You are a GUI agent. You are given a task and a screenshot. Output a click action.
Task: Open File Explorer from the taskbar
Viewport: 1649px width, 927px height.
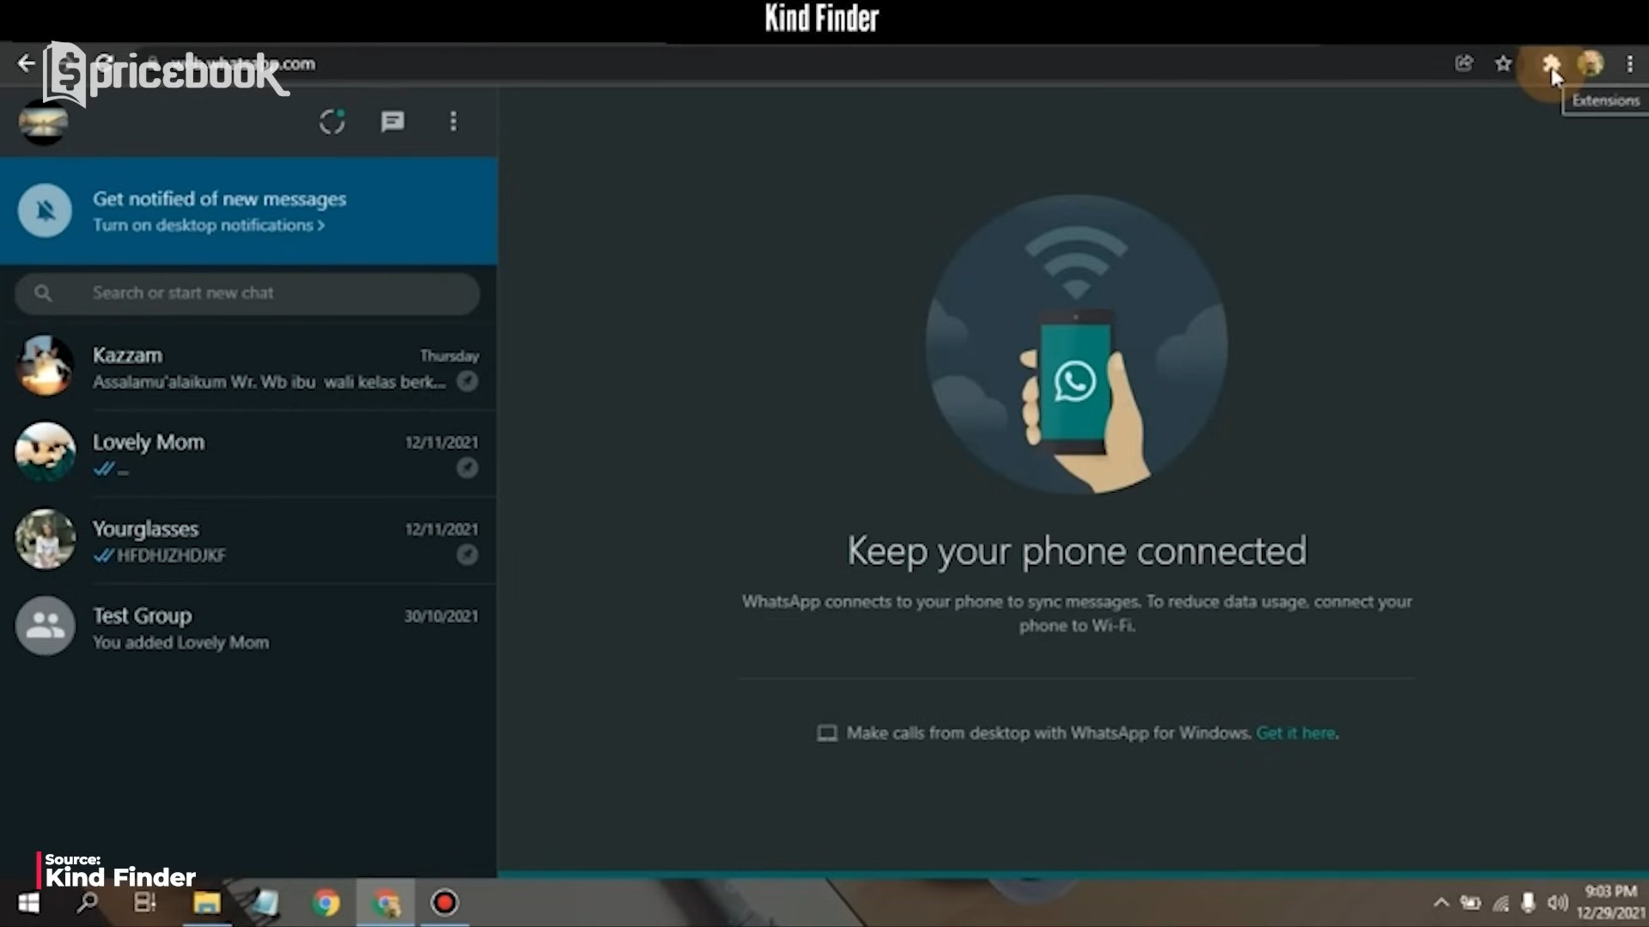(206, 903)
